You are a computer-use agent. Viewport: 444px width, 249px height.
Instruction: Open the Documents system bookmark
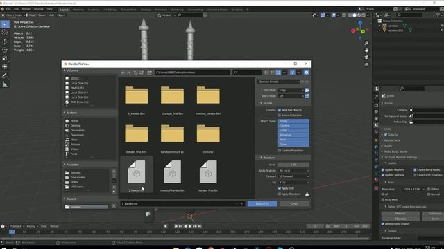[77, 131]
